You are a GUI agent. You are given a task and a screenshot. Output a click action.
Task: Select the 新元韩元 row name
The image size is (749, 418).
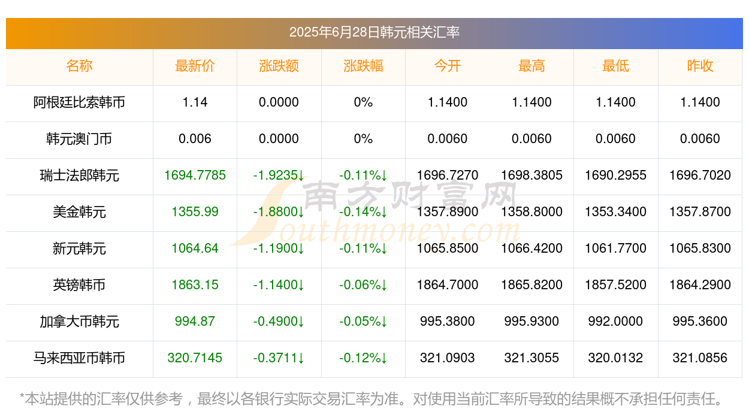(79, 249)
